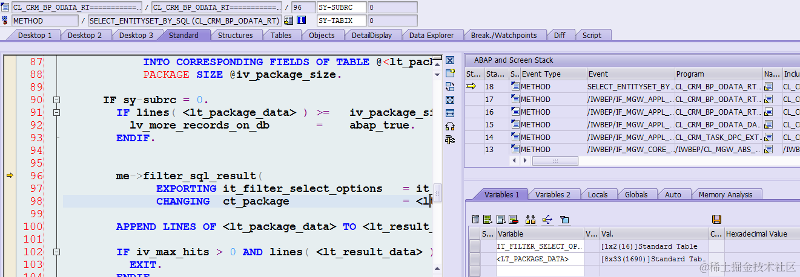This screenshot has height=277, width=800.
Task: Click the horizontal maximize tool icon
Action: pos(449,113)
